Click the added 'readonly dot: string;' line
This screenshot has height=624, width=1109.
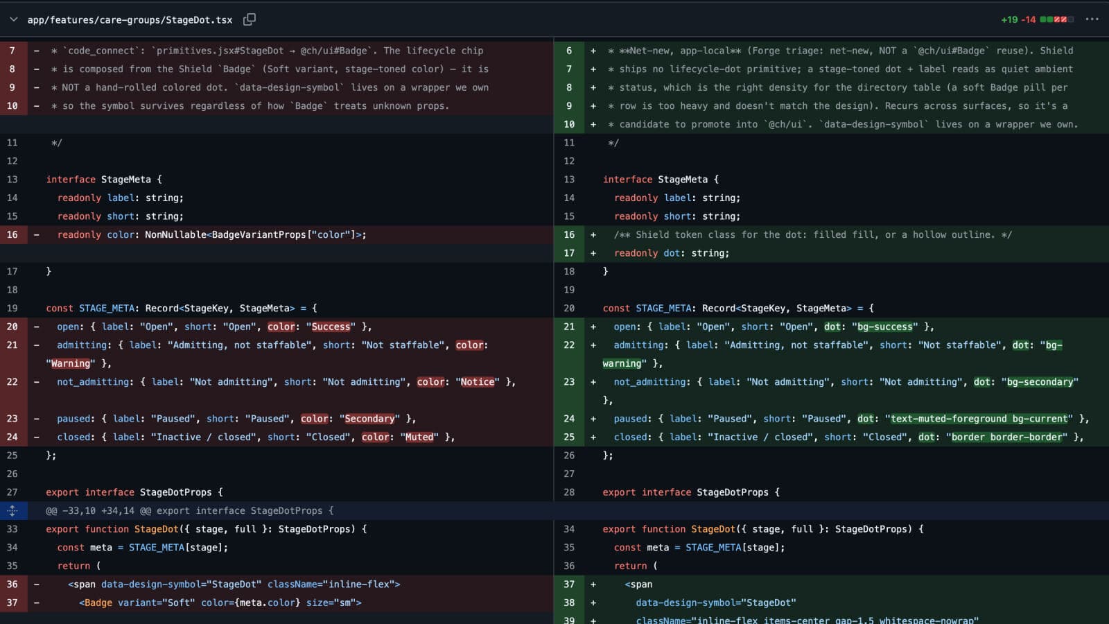[672, 253]
